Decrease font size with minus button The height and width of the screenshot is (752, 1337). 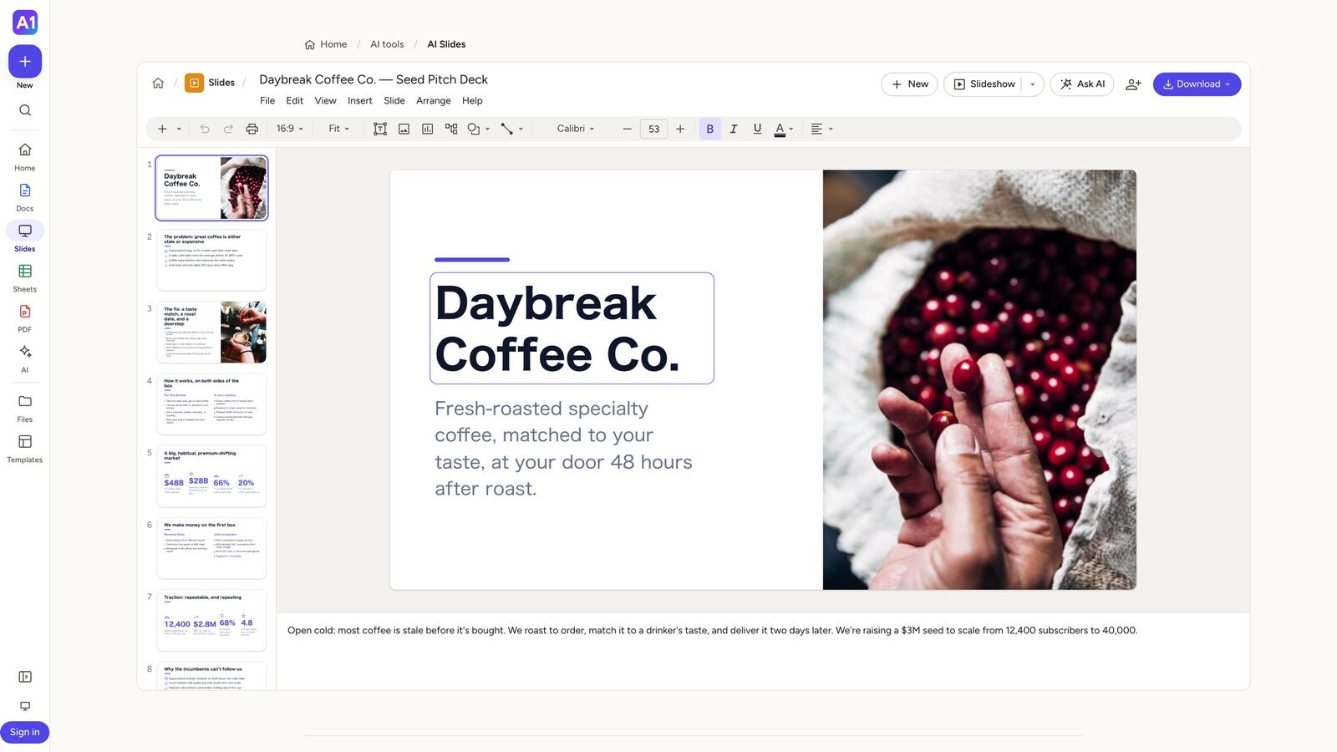click(x=628, y=129)
